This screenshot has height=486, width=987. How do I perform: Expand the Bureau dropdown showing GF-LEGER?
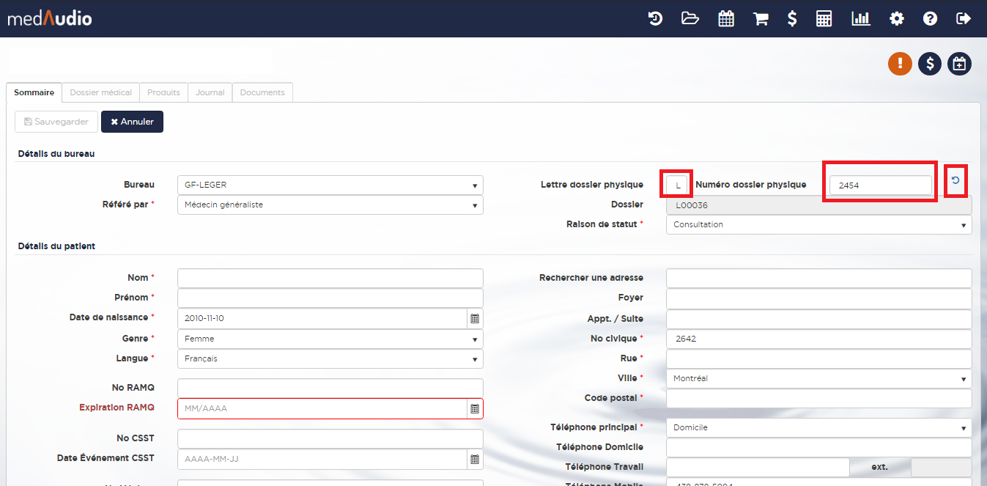330,185
